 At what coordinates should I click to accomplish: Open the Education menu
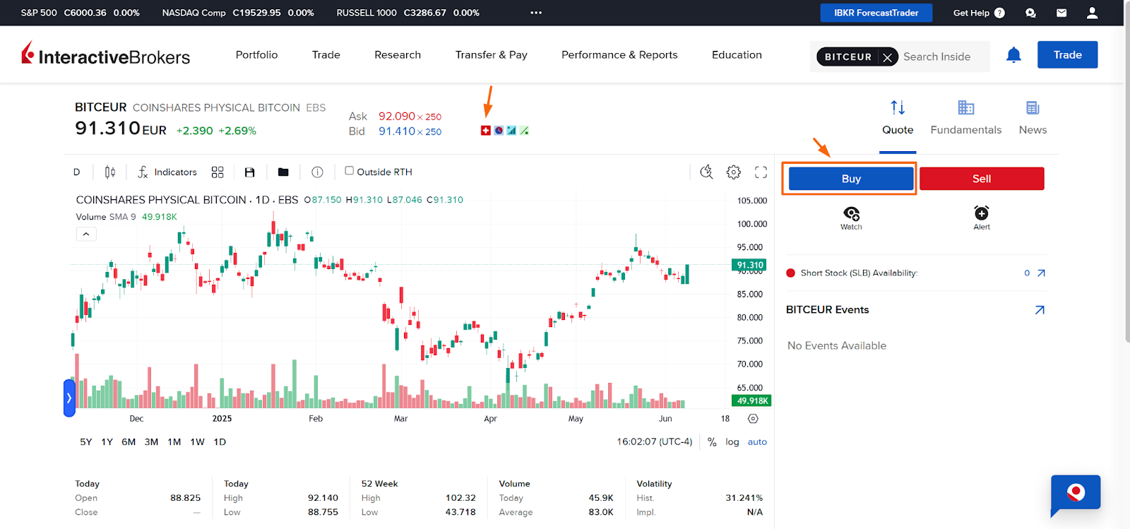737,54
